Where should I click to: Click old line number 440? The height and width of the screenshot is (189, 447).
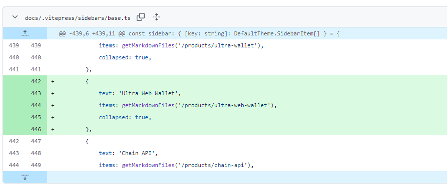point(14,57)
